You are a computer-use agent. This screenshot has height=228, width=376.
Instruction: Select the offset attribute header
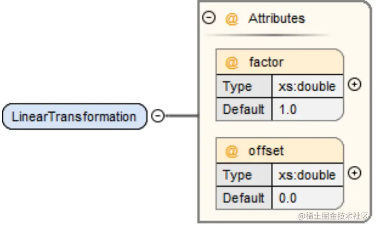coord(280,151)
